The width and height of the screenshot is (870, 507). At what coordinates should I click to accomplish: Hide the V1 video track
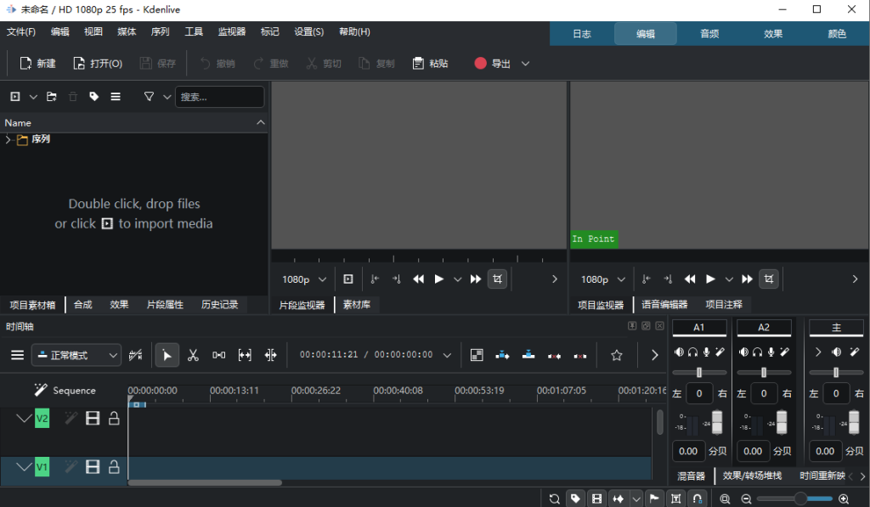tap(93, 467)
